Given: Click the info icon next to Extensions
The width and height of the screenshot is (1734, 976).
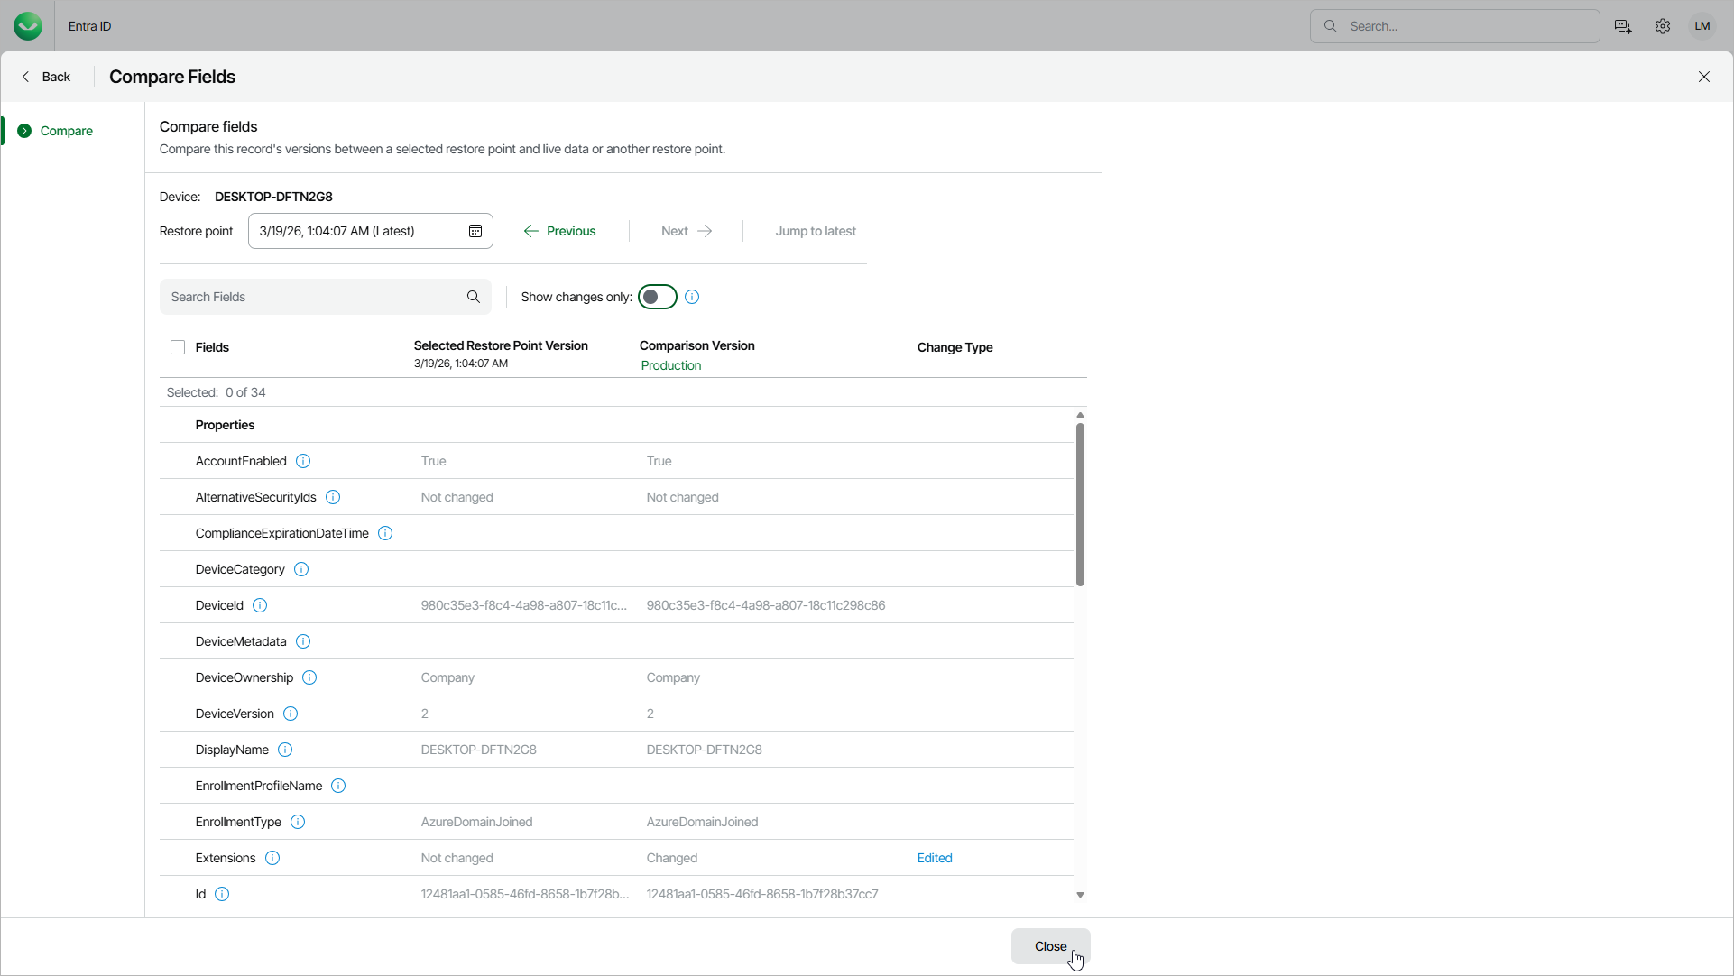Looking at the screenshot, I should coord(272,858).
